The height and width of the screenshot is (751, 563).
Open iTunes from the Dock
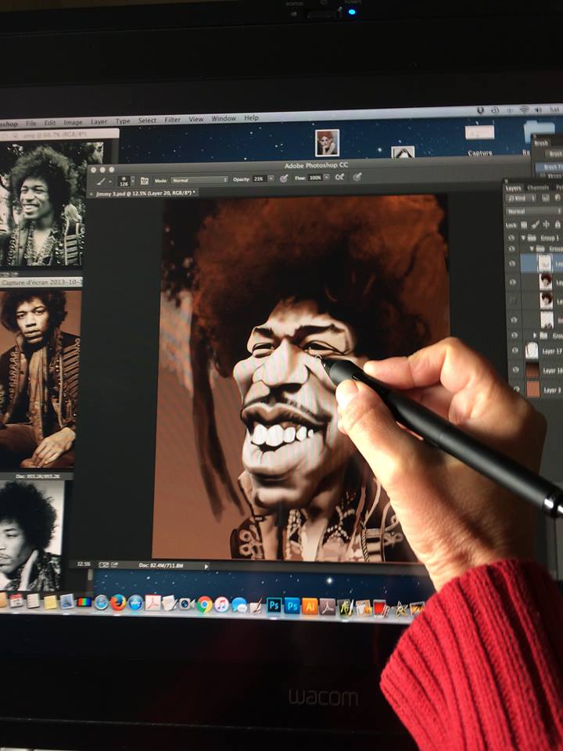(x=221, y=605)
